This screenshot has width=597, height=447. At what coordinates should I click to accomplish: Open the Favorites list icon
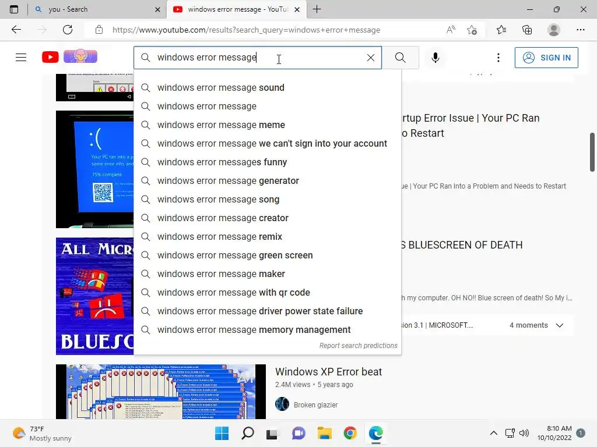tap(501, 30)
